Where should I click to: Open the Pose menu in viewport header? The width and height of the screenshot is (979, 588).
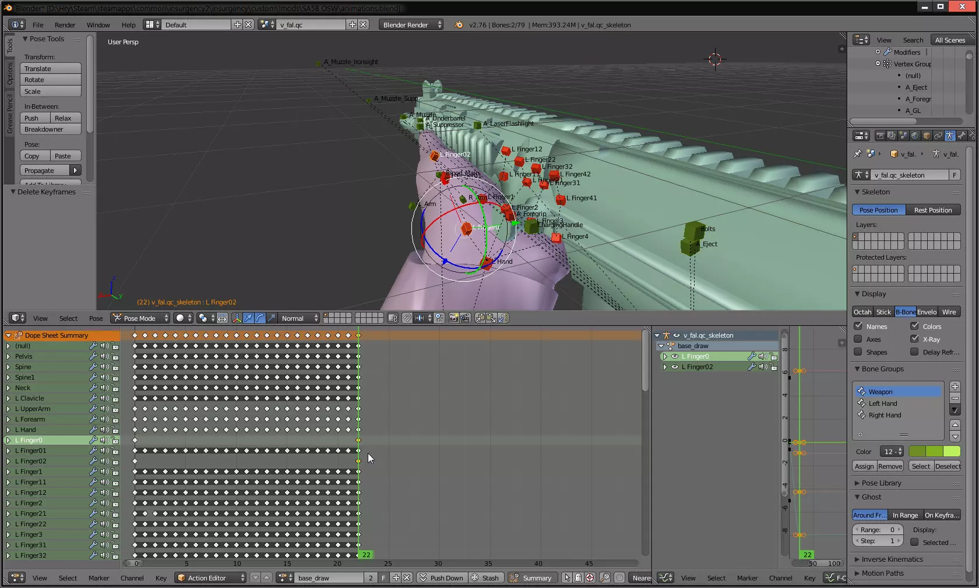click(x=96, y=318)
